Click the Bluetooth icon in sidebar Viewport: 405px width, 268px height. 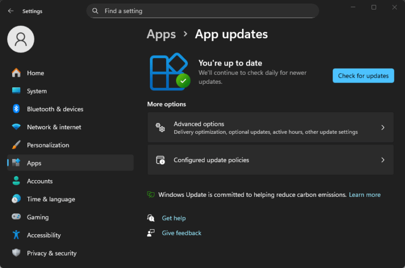pyautogui.click(x=16, y=109)
